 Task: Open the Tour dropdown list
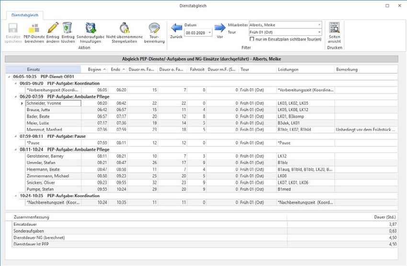(x=319, y=32)
